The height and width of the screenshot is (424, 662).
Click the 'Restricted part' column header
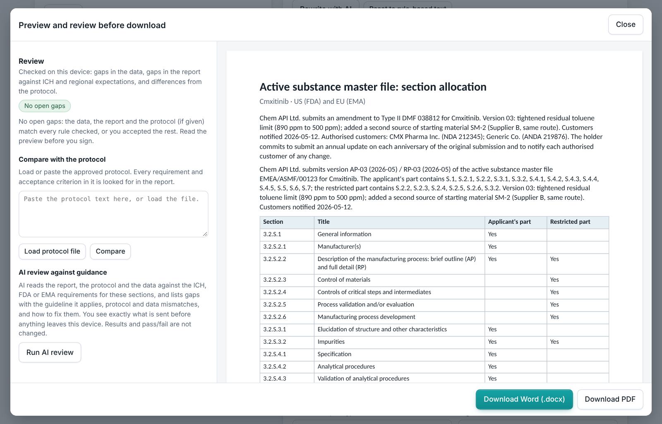click(578, 222)
